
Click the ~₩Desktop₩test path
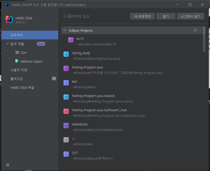point(84,87)
